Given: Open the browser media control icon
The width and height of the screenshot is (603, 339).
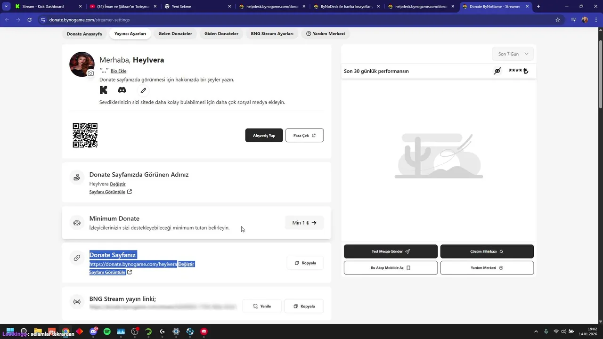Looking at the screenshot, I should (573, 20).
